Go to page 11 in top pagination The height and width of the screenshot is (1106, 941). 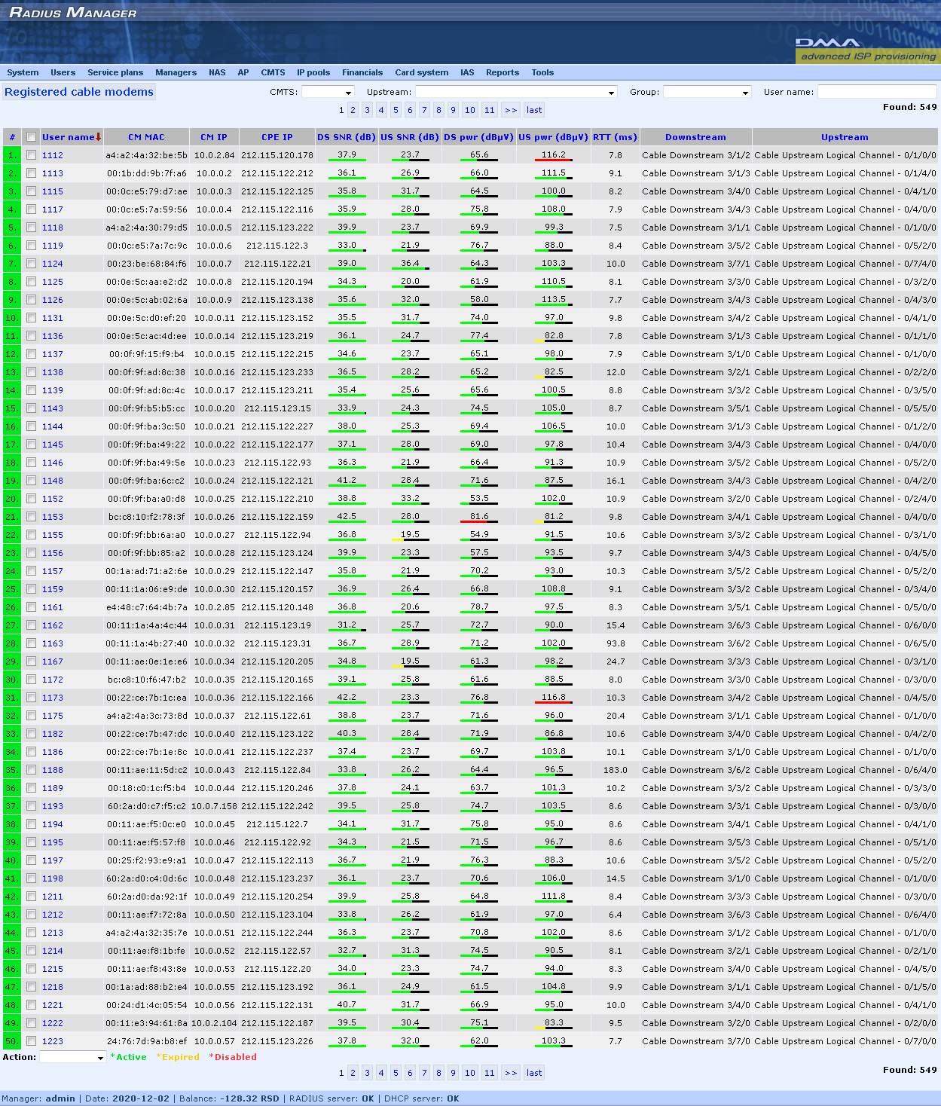[x=490, y=110]
